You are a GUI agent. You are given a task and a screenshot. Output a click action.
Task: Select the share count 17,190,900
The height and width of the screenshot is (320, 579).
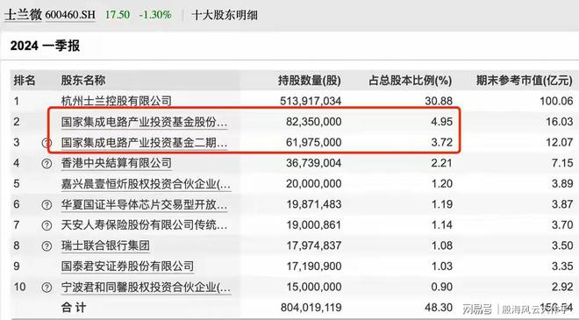(314, 267)
